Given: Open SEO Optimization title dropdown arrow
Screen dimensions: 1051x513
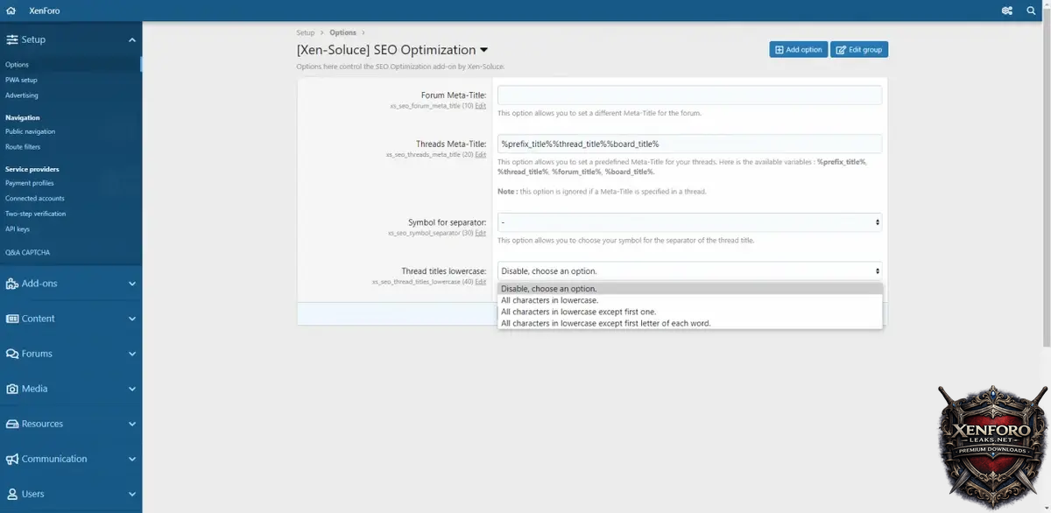Looking at the screenshot, I should pos(484,51).
